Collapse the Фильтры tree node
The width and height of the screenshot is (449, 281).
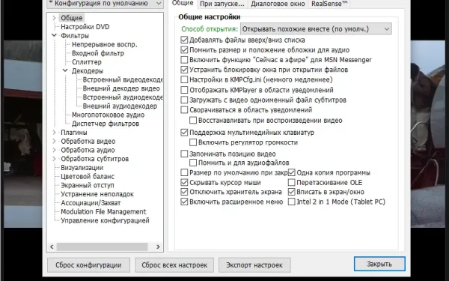[54, 35]
